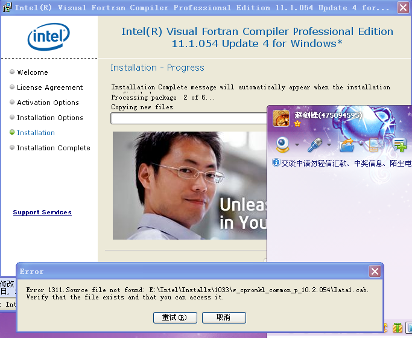Click the cancel 取消 button
Image resolution: width=412 pixels, height=338 pixels.
(x=224, y=317)
